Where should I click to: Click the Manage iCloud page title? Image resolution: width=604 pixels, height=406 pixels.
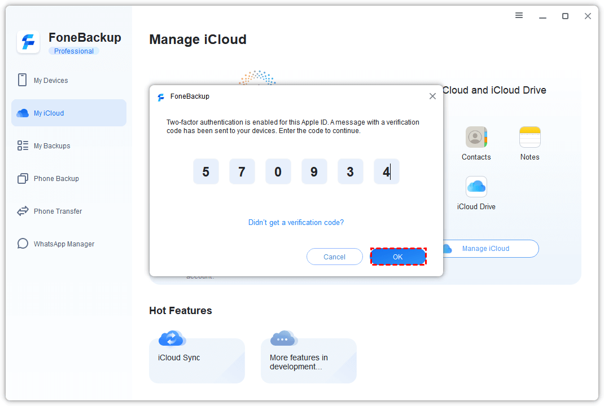click(x=198, y=39)
